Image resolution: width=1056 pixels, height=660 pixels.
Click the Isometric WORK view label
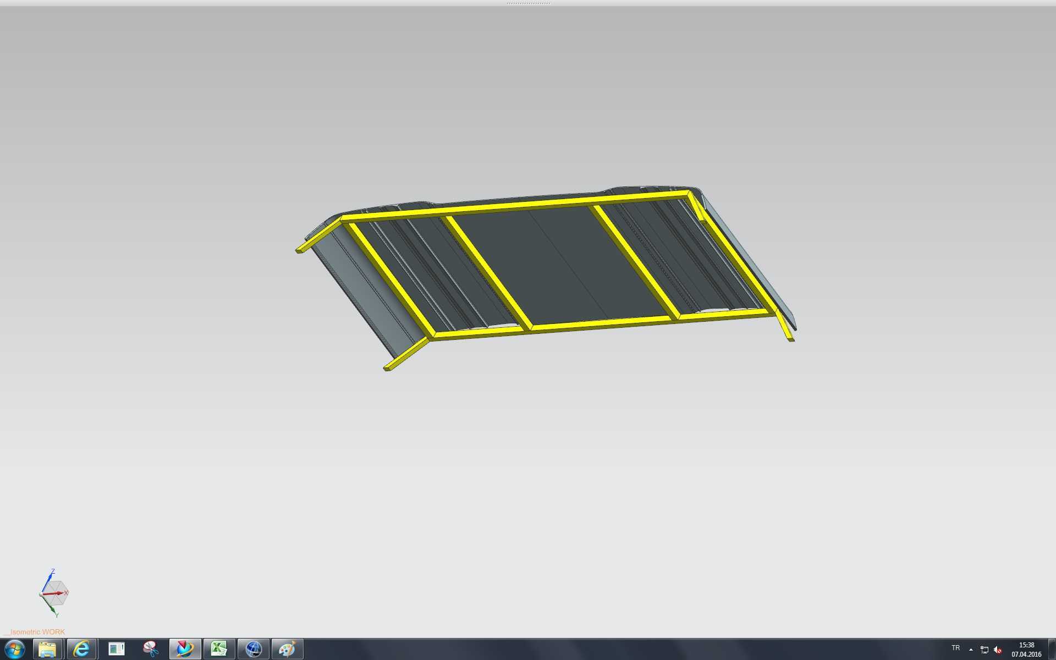34,632
